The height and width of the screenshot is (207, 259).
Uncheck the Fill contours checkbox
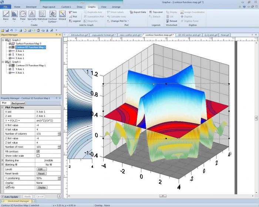38,151
